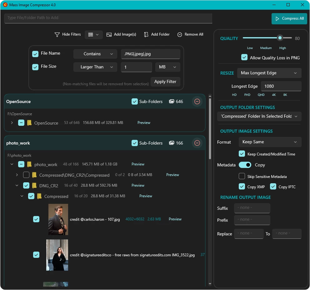Viewport: 310px width, 290px height.
Task: Select the FHD resize preset
Action: click(x=247, y=95)
